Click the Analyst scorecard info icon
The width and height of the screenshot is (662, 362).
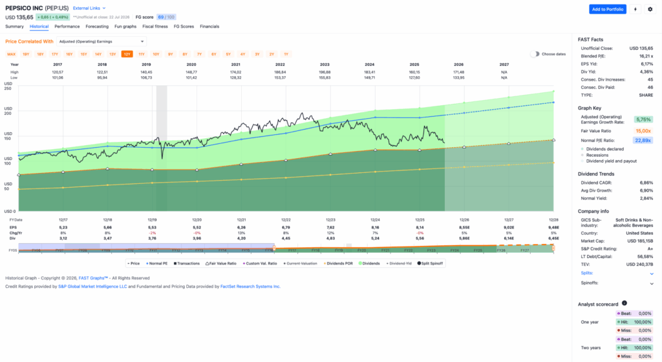click(625, 303)
